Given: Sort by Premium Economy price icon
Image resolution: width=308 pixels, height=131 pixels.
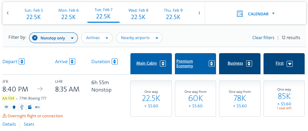Looking at the screenshot, I should 212,63.
